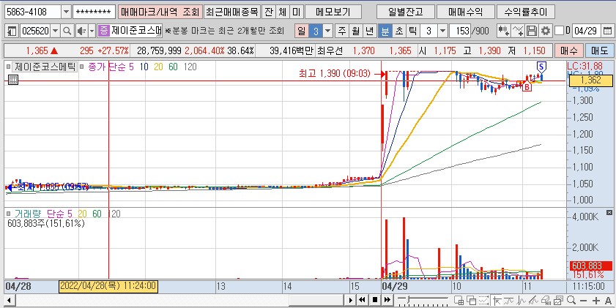Expand the dropdown arrow beside speaker icon
Screen dimensions: 616x308
[x=92, y=31]
